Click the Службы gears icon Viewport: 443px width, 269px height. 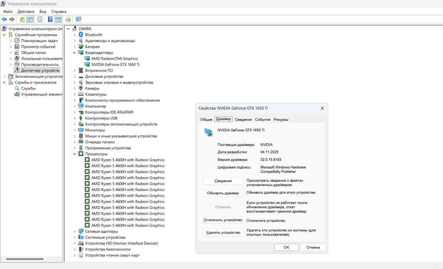click(x=17, y=88)
